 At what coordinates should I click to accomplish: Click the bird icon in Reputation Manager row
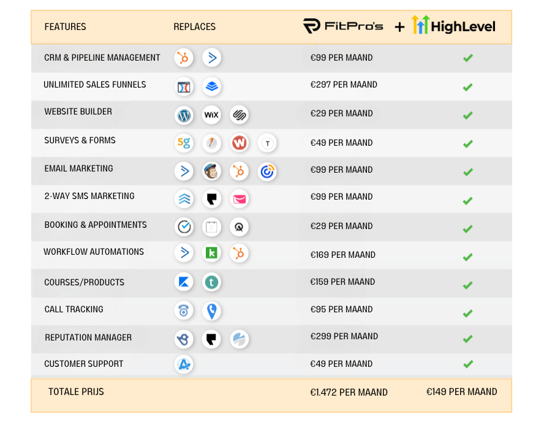pos(184,339)
